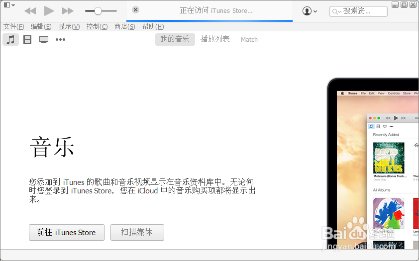Switch to the Movies film icon

(27, 39)
